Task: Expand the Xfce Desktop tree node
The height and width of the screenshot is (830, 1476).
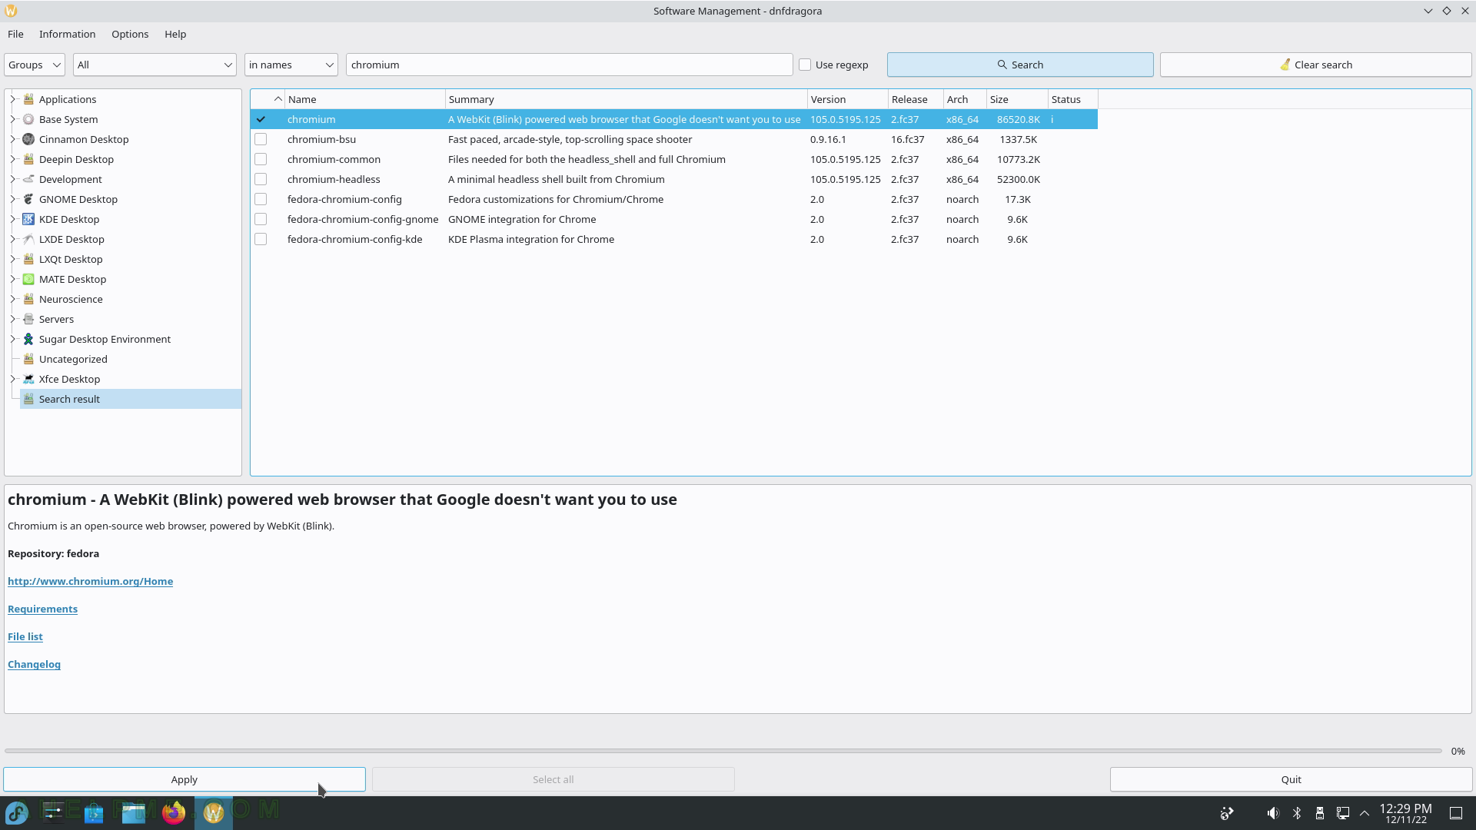Action: [12, 379]
